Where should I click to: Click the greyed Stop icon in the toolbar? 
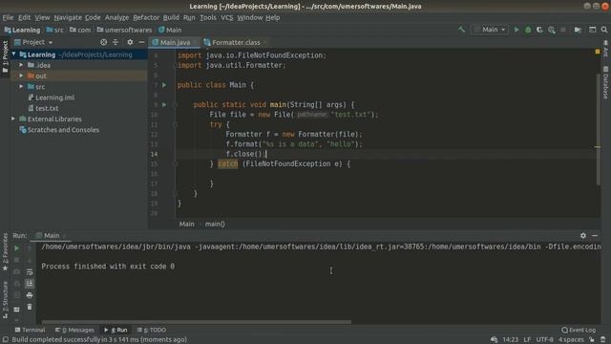[563, 30]
